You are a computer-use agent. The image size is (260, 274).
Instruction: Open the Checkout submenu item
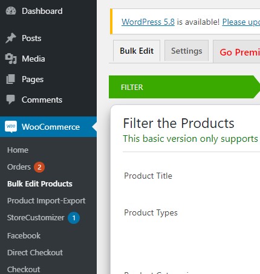pyautogui.click(x=24, y=270)
